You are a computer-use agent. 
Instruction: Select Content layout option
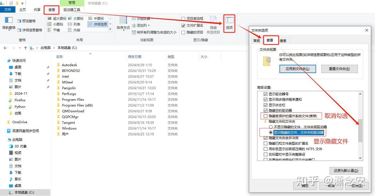[x=74, y=30]
